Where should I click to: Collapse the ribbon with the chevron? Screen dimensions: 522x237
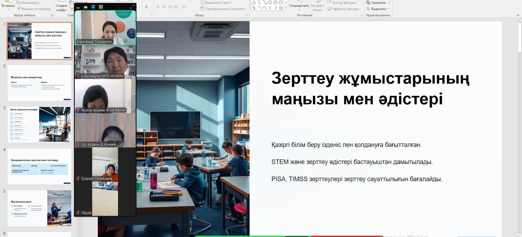tap(518, 15)
